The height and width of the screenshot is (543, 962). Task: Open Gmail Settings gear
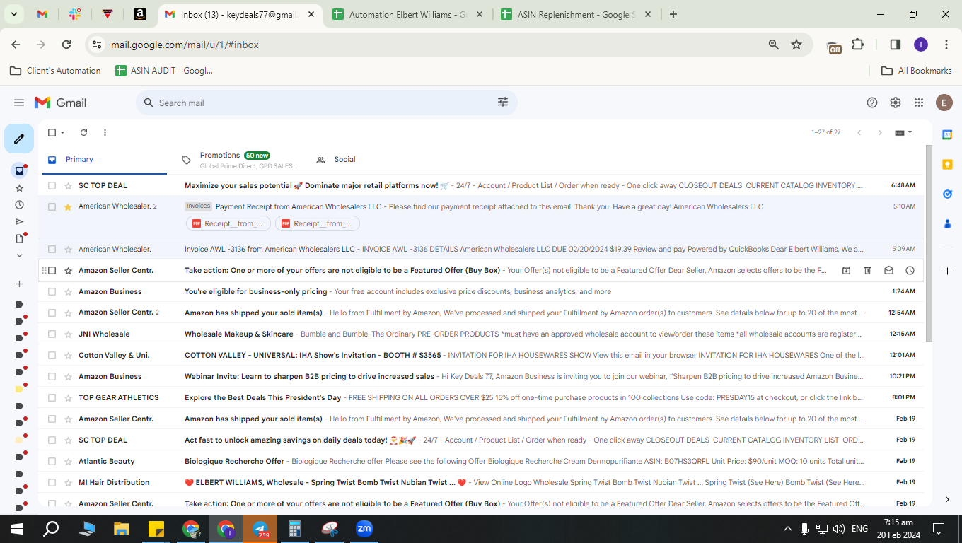pyautogui.click(x=896, y=103)
